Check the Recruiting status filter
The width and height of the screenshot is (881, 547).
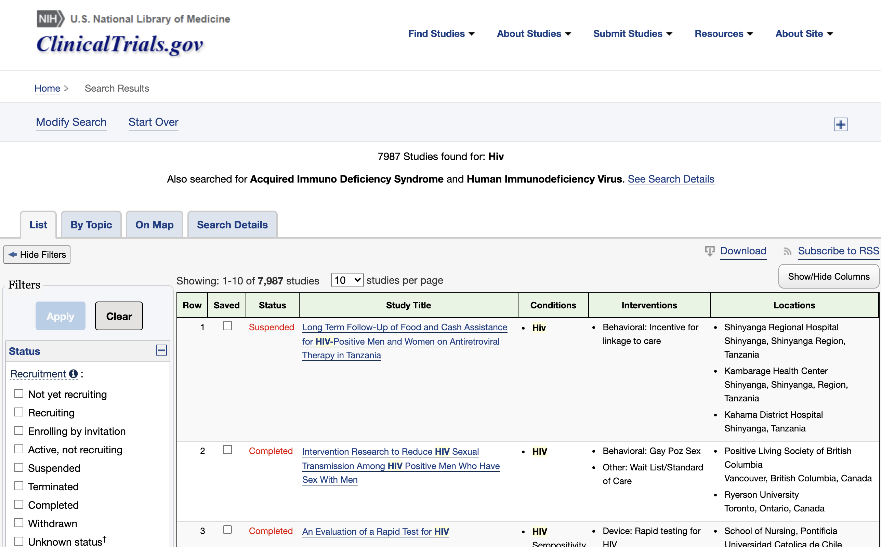(x=19, y=412)
